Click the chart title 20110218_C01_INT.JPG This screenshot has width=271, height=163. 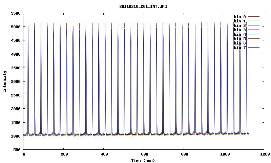143,7
